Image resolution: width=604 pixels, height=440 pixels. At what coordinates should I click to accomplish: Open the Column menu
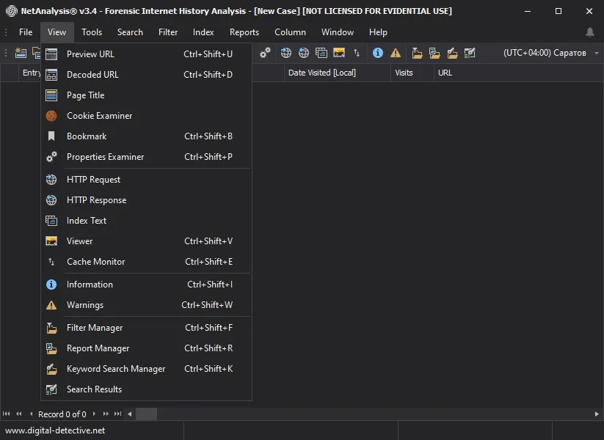coord(290,32)
